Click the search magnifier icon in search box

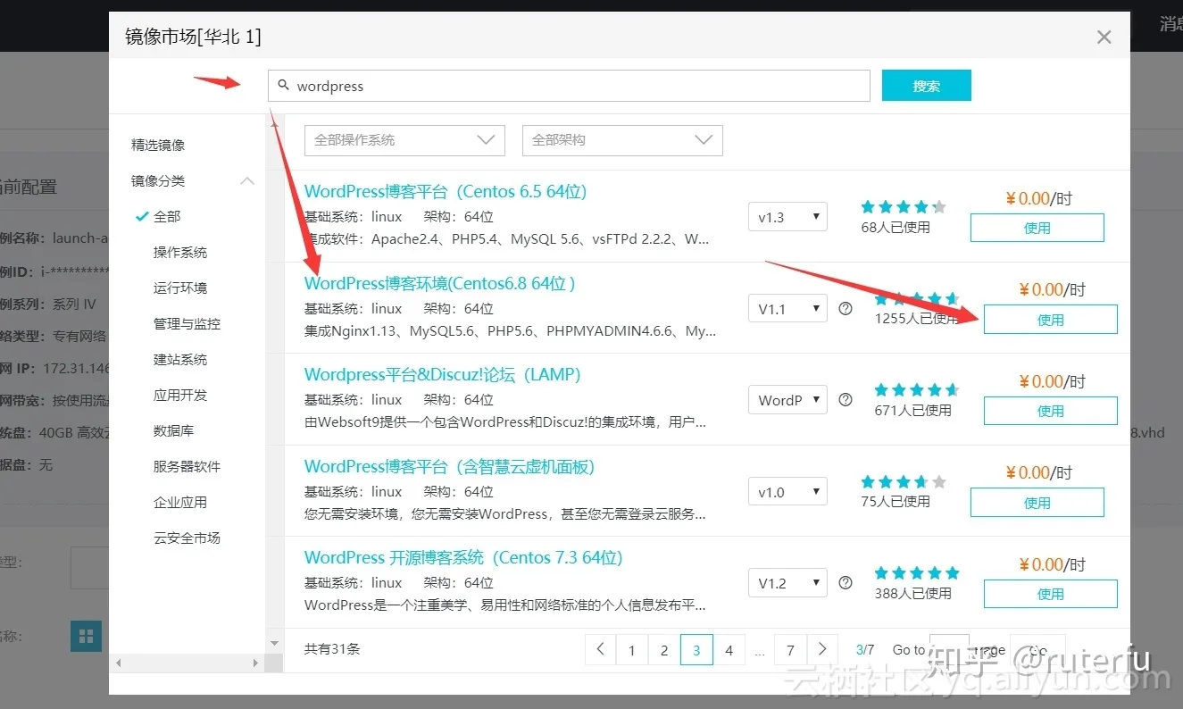[x=284, y=86]
